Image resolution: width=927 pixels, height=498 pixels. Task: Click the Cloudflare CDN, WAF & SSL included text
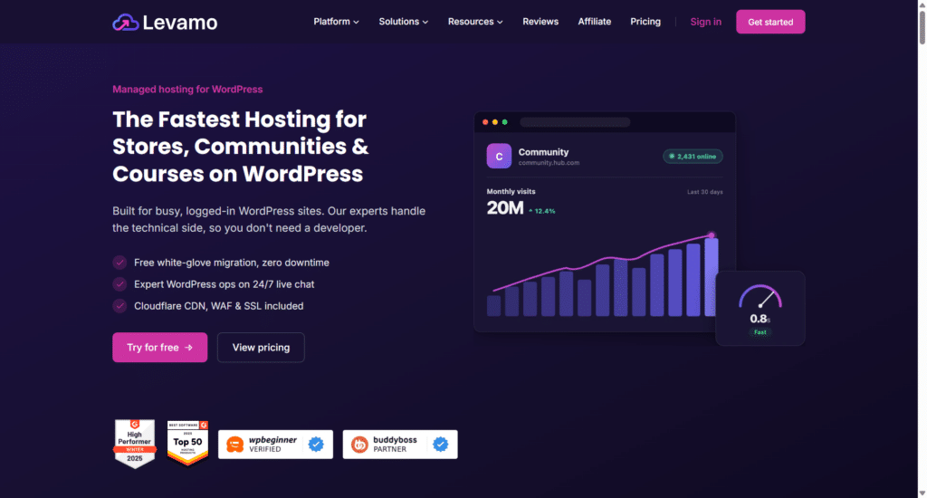click(219, 306)
